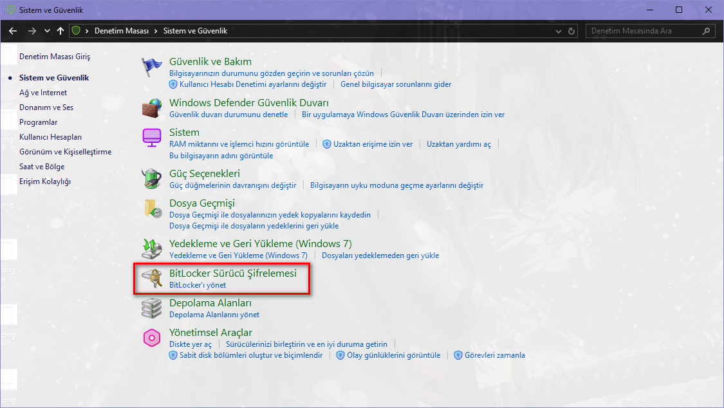Open the recent locations dropdown arrow

(47, 31)
